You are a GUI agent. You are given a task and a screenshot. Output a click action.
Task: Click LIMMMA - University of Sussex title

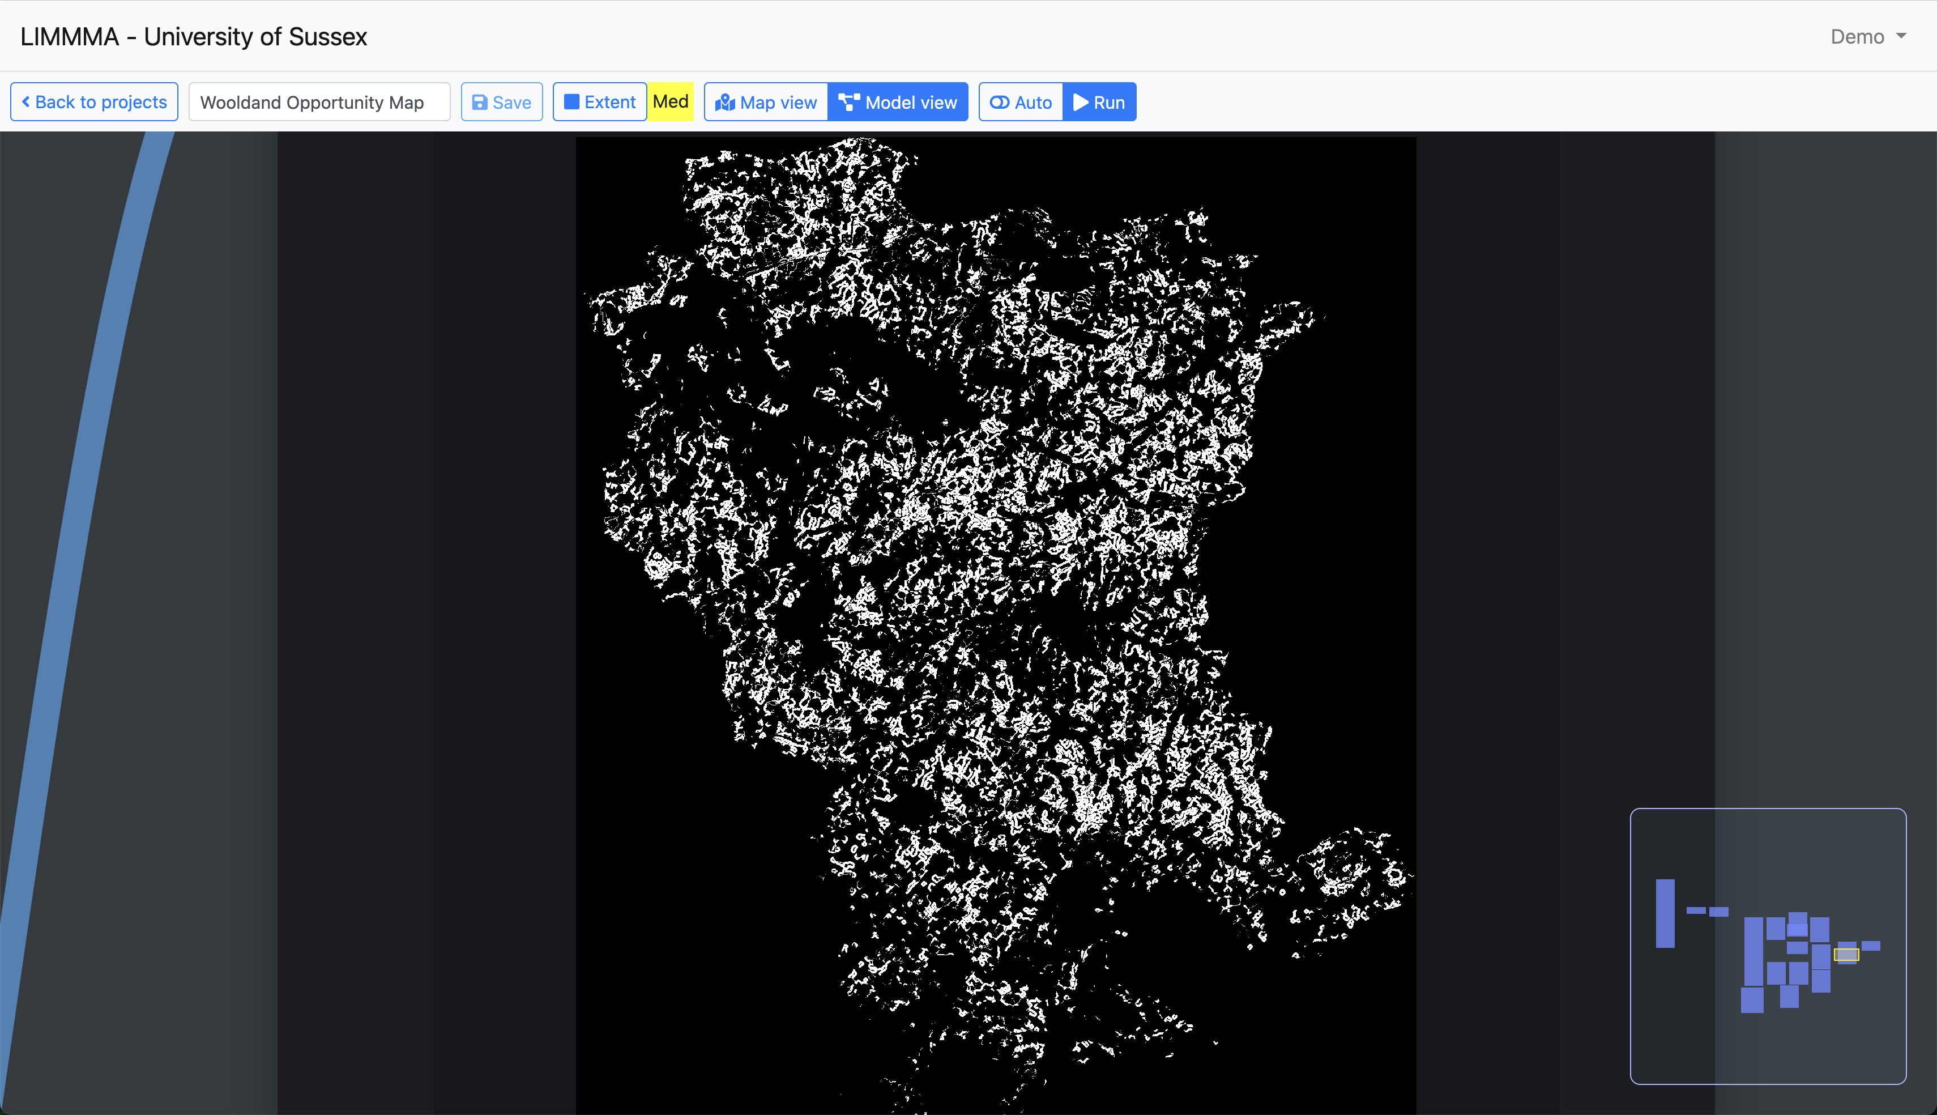pyautogui.click(x=194, y=37)
